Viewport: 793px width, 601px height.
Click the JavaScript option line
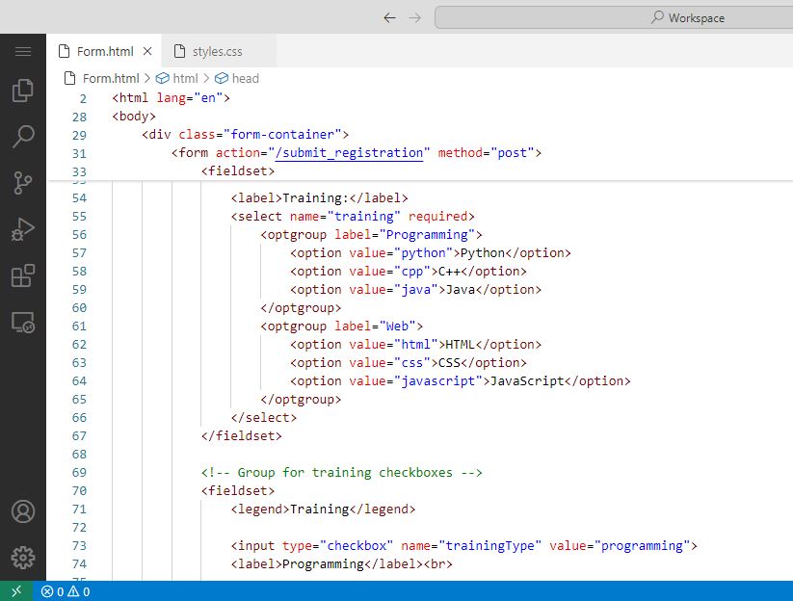pos(461,381)
